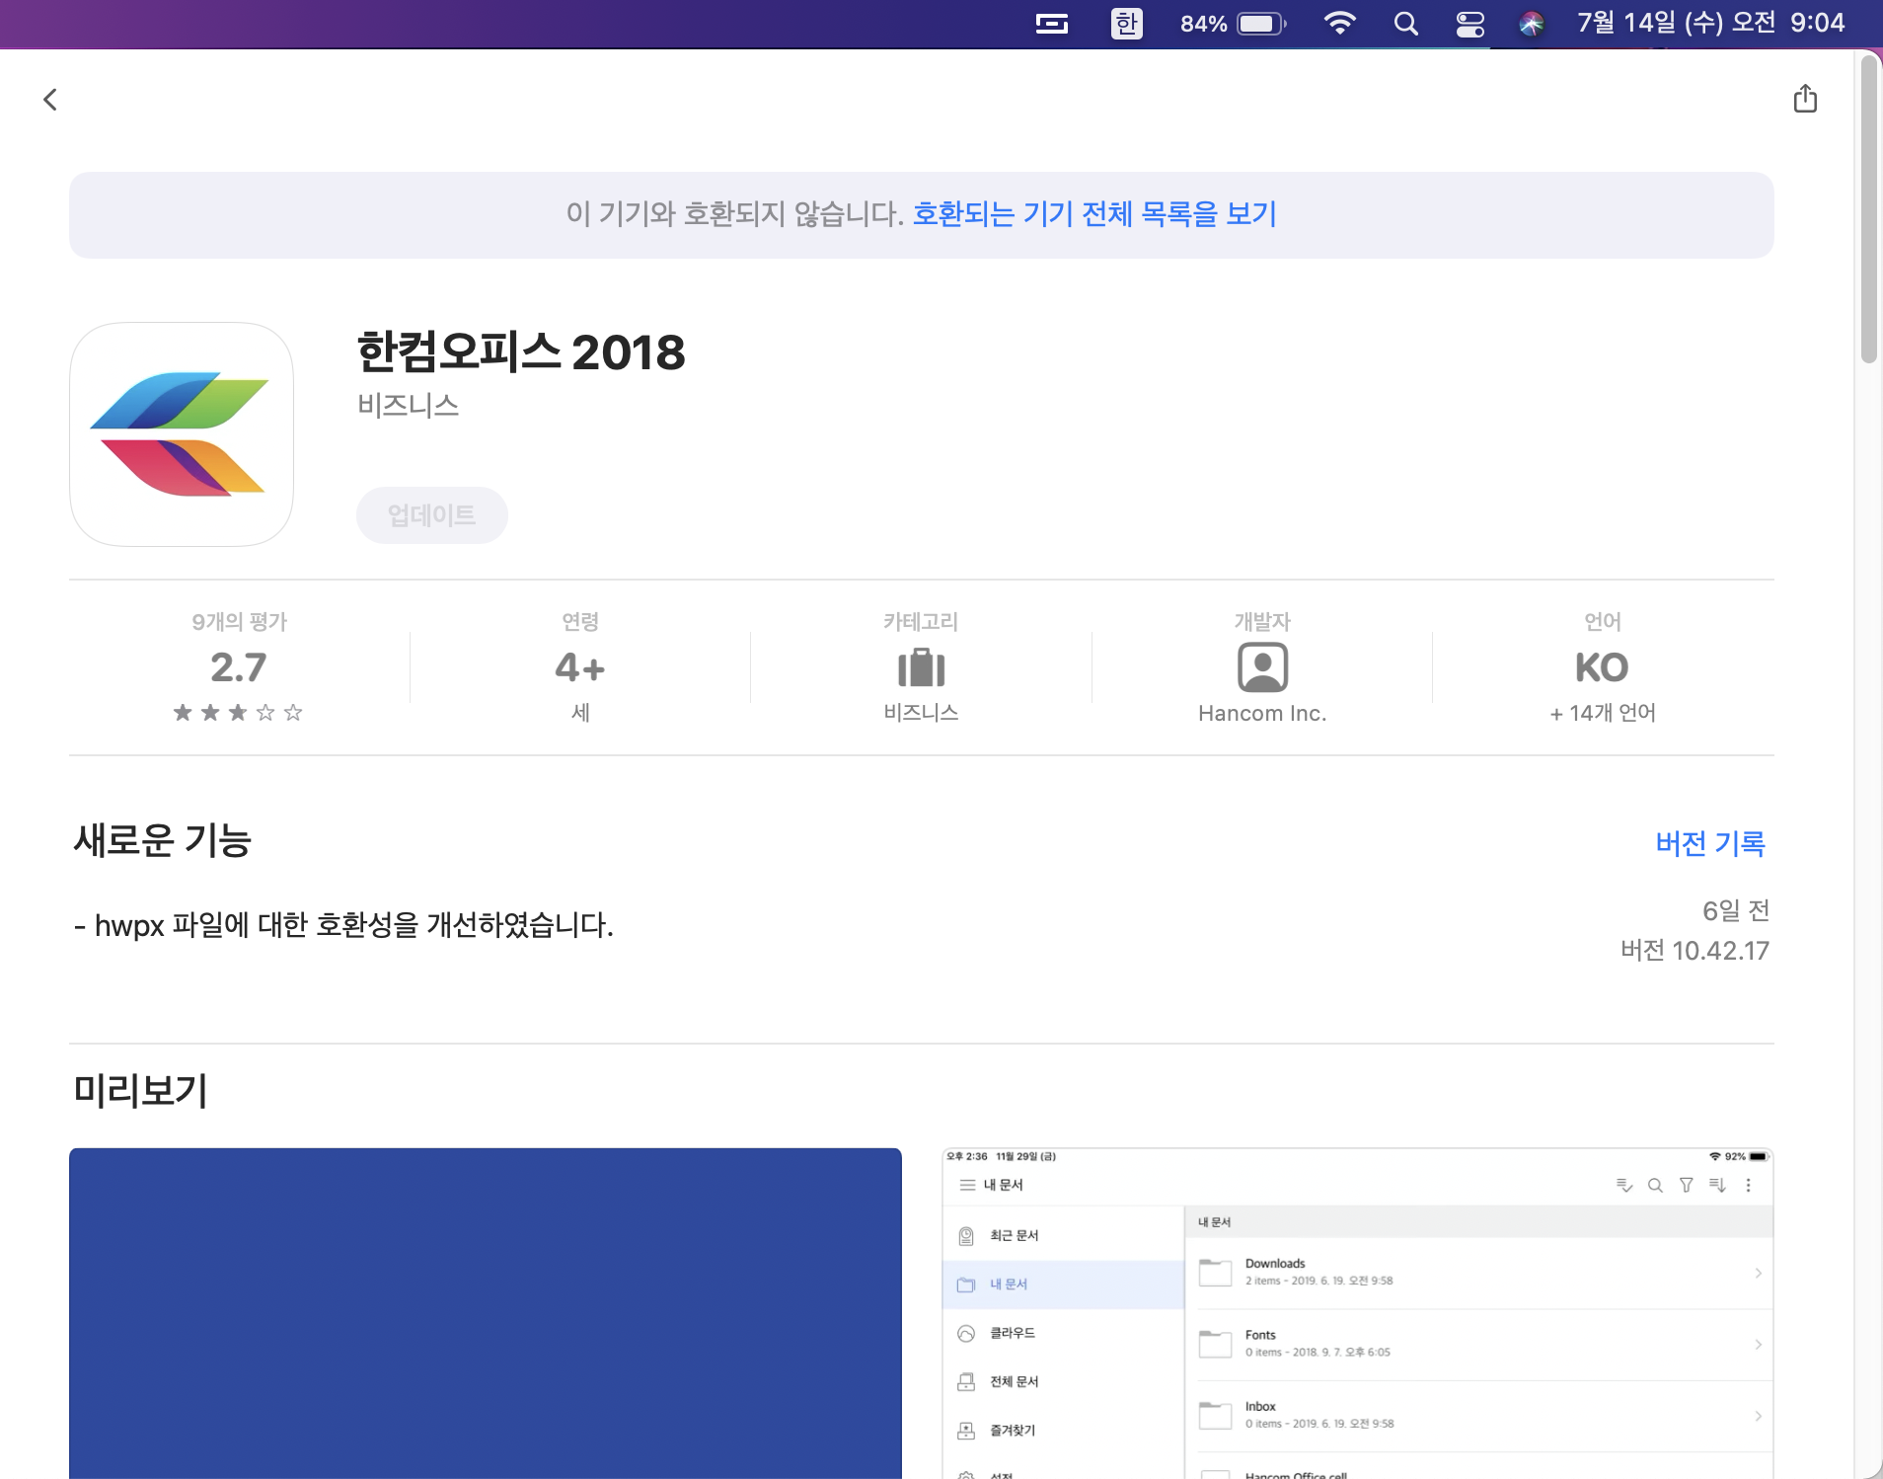Click the vertical scrollbar thumb
The height and width of the screenshot is (1479, 1883).
pos(1868,209)
